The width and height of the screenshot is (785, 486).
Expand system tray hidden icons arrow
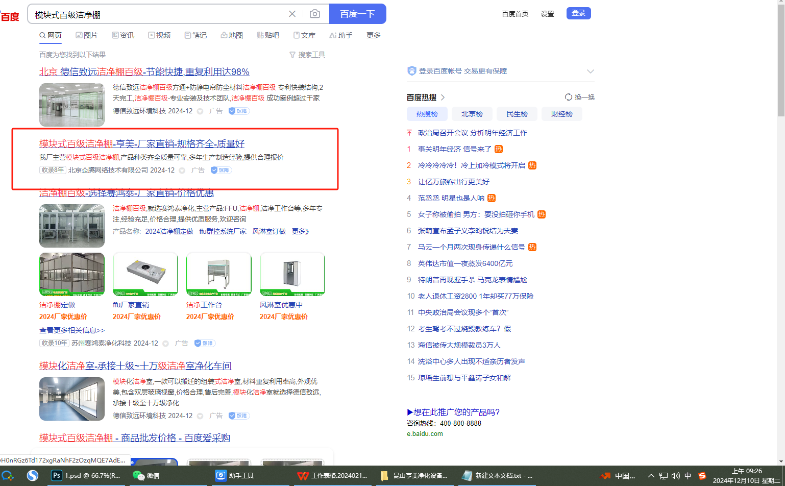click(651, 476)
